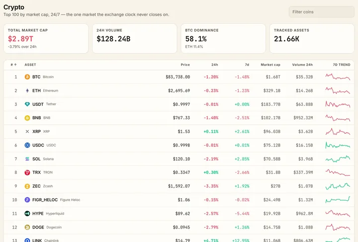
Task: Click the Crypto page heading
Action: [x=14, y=7]
